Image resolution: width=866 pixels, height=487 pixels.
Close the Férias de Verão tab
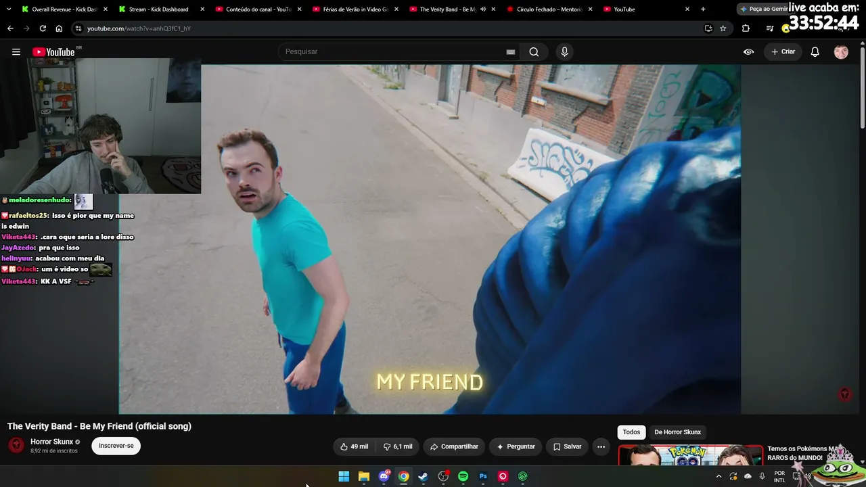point(396,9)
